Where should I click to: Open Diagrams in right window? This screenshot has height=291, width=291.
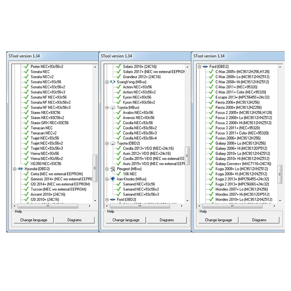[x=259, y=220]
